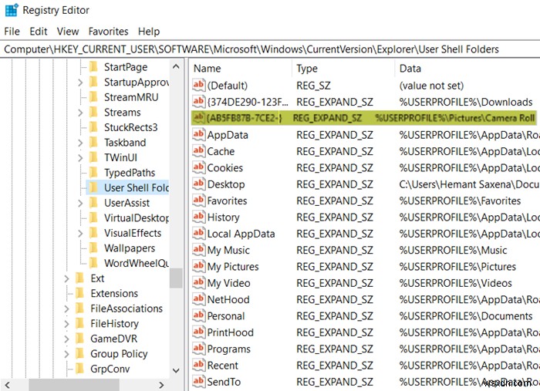Open the File menu
Screen dimensions: 540x391
(x=12, y=32)
